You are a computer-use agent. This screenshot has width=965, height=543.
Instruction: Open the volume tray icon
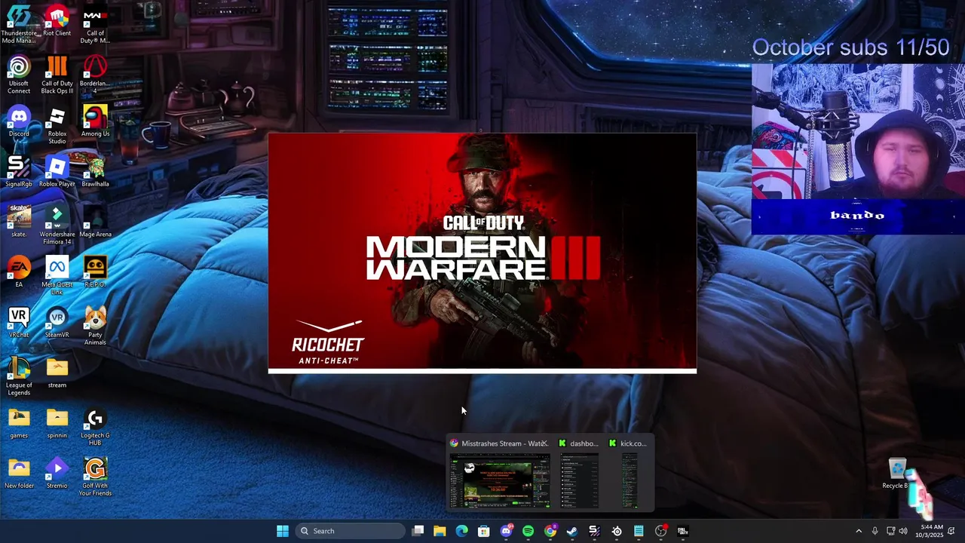pos(903,531)
